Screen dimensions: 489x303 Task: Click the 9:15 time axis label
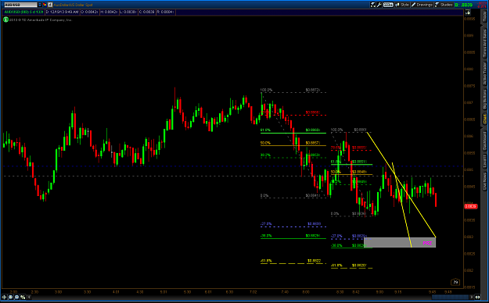coord(398,292)
